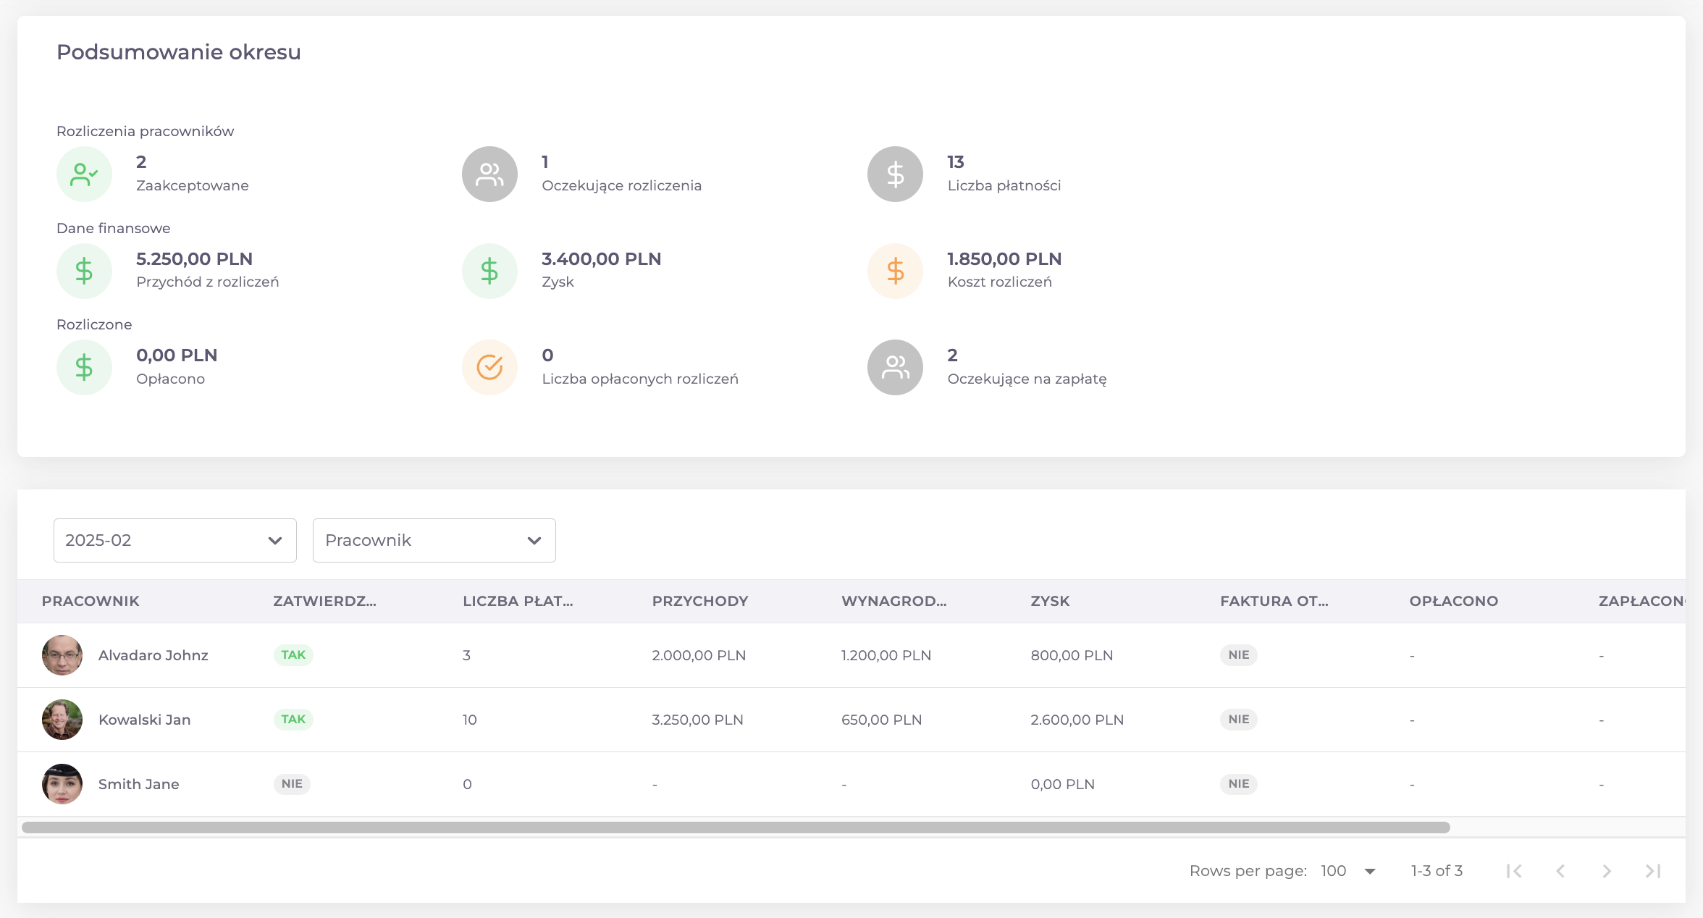Screen dimensions: 1703x918
Task: Click the Liczba płatności dollar icon
Action: pos(895,174)
